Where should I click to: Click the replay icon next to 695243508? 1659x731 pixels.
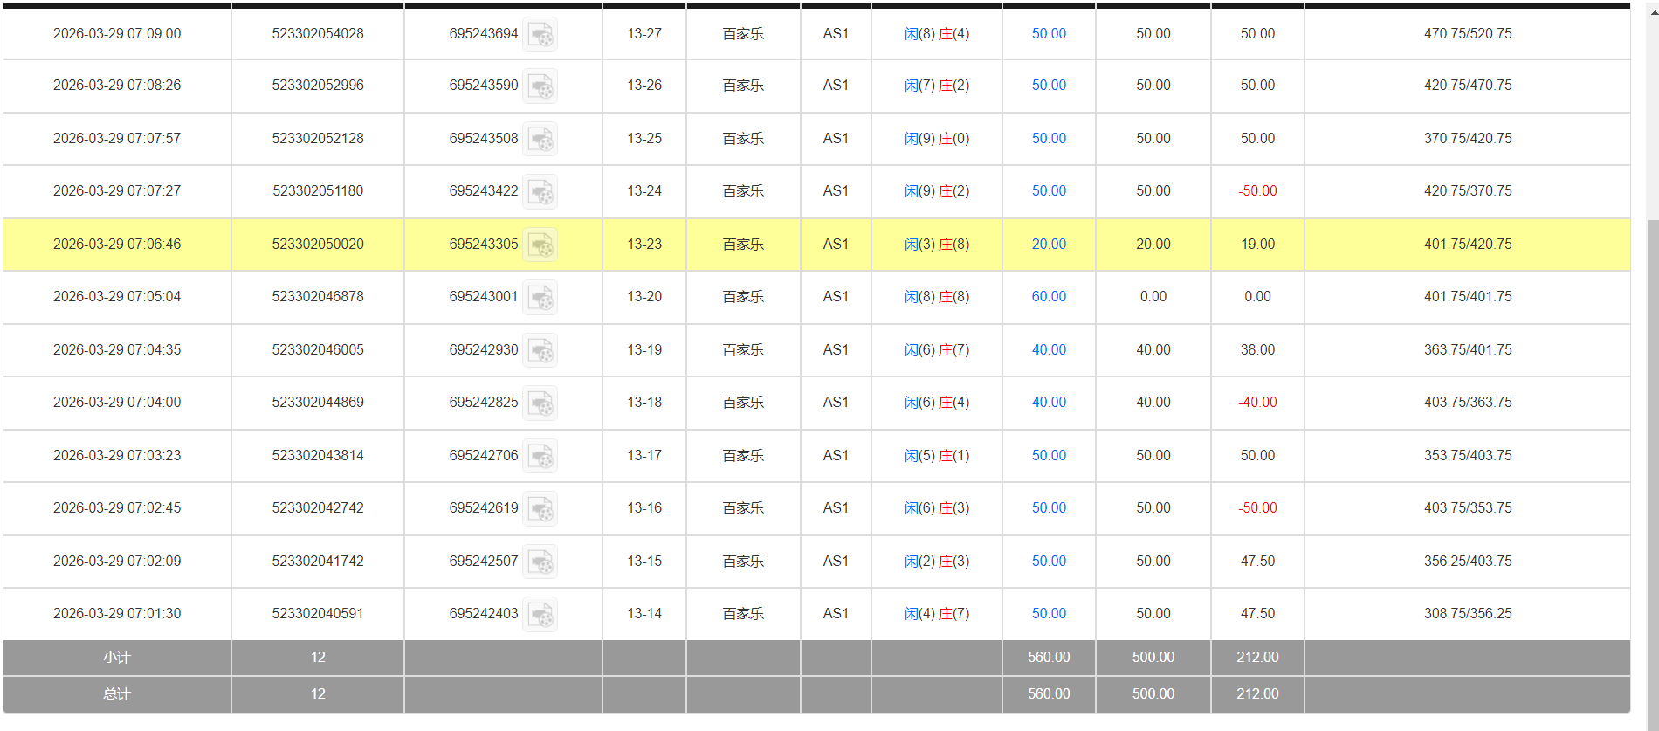pyautogui.click(x=540, y=140)
